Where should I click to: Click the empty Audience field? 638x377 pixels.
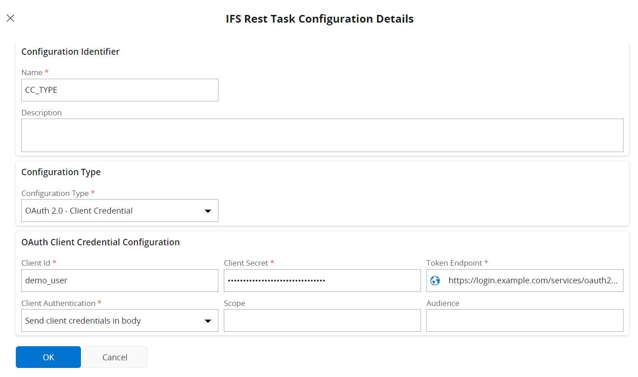(525, 320)
